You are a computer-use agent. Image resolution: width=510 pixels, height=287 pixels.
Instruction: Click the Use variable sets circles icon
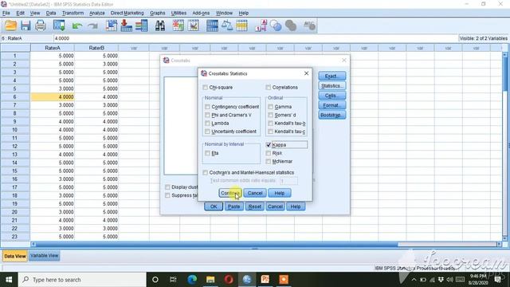(276, 26)
